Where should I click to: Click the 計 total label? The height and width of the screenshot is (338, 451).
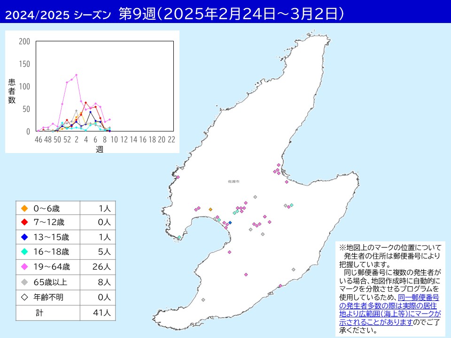39,313
